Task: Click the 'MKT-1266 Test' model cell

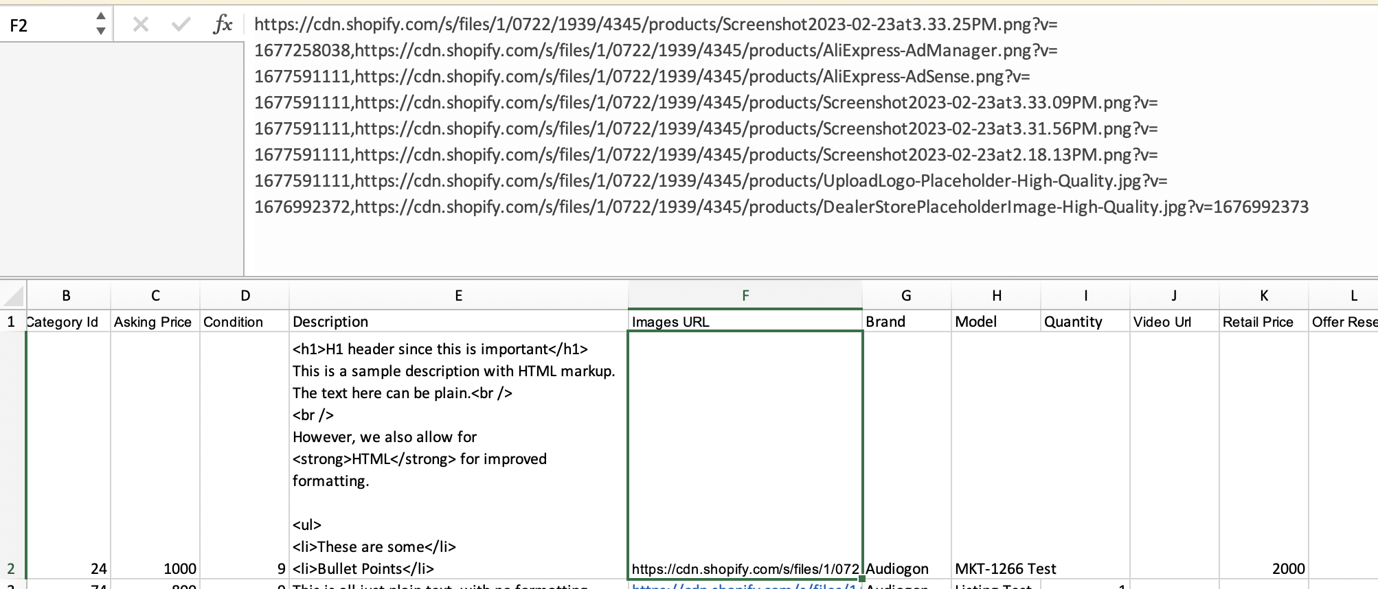Action: (996, 456)
